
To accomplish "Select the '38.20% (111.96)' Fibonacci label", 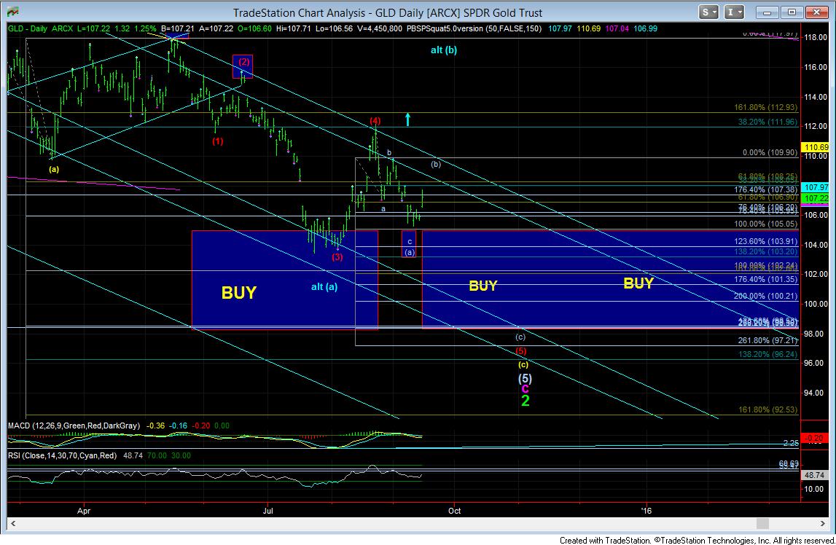I will point(767,122).
